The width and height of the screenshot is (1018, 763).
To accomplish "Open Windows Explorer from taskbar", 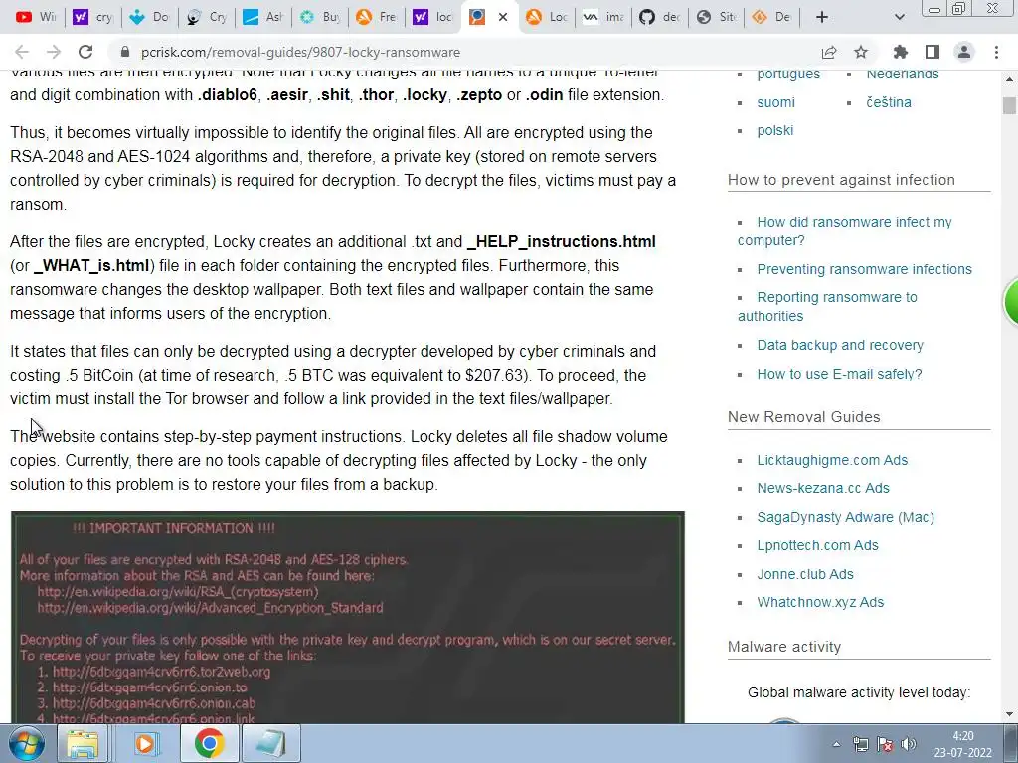I will [x=83, y=743].
